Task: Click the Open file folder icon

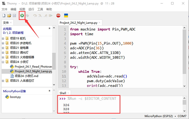Action: [x=9, y=16]
